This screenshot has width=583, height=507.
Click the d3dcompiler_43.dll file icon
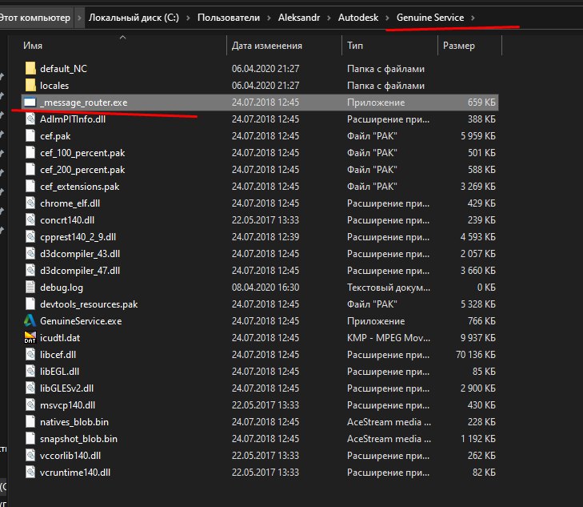point(30,253)
